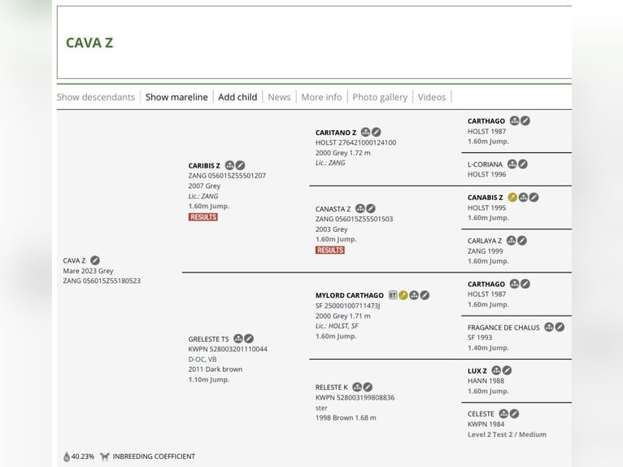Select the Show mareline tab

176,97
